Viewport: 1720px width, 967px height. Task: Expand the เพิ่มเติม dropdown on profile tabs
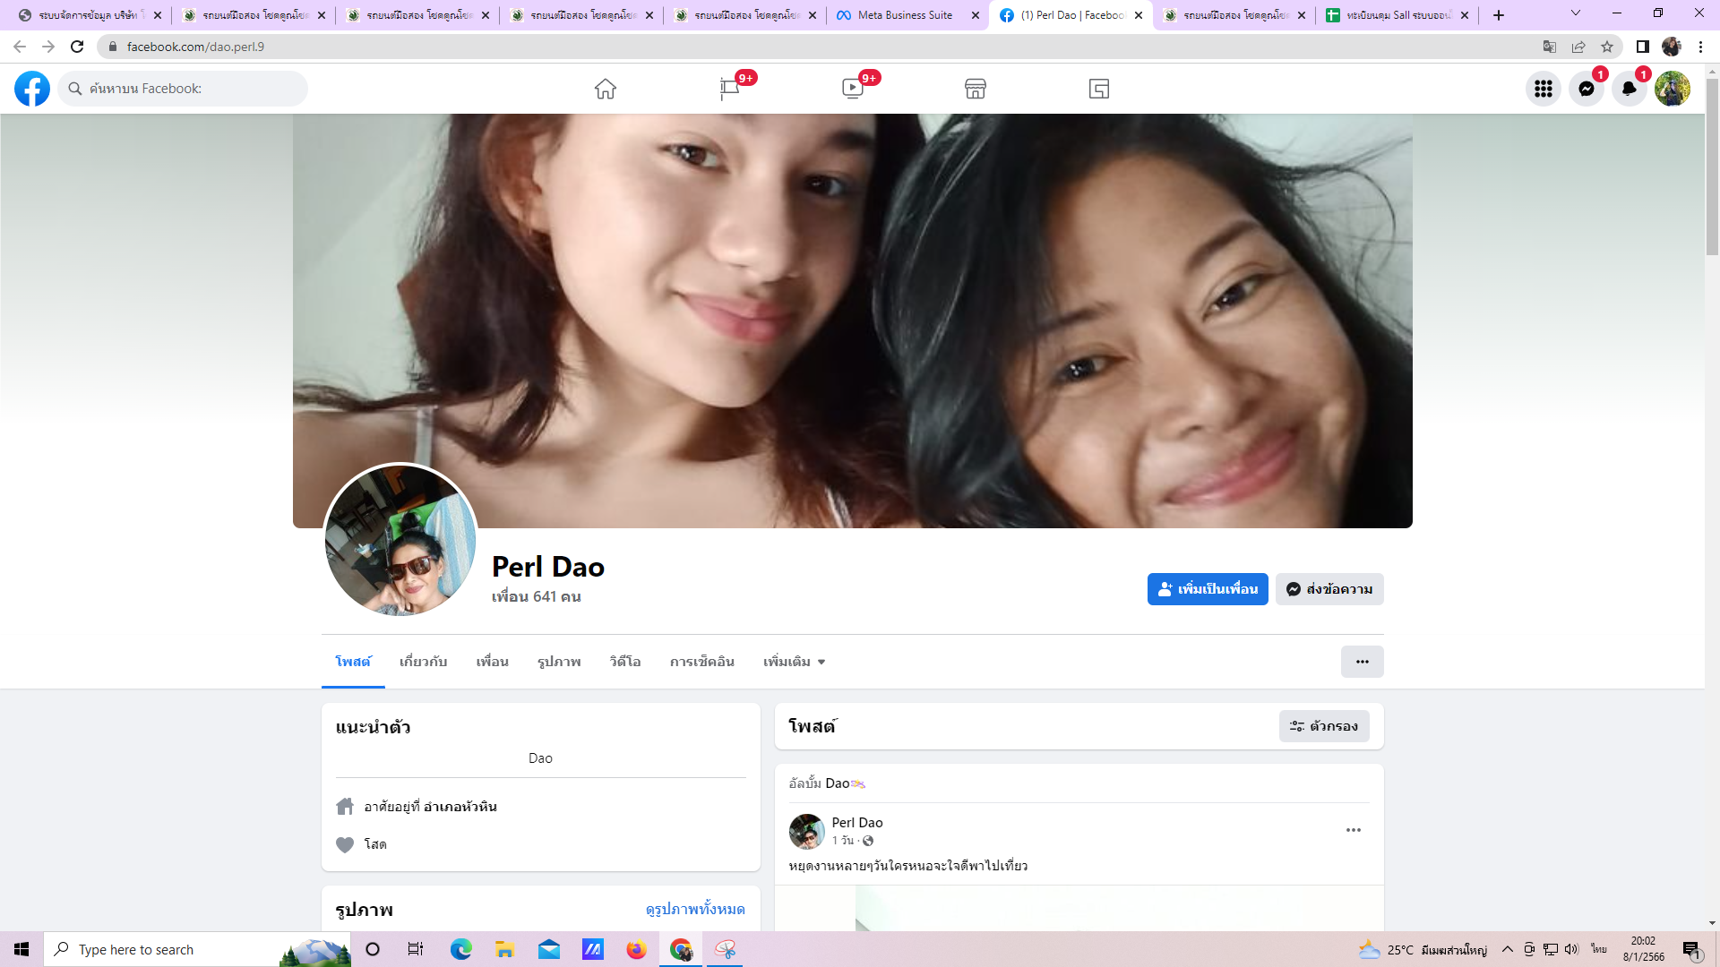(x=794, y=662)
